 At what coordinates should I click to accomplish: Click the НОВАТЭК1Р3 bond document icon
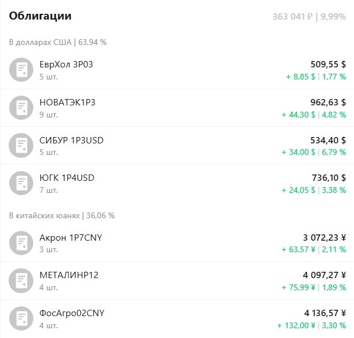click(x=21, y=108)
